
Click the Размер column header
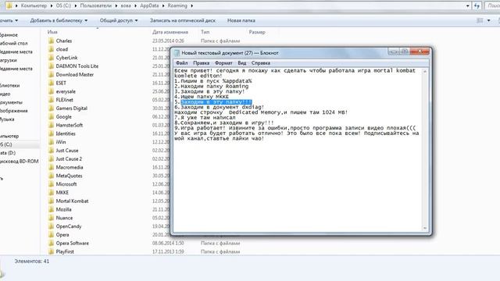pyautogui.click(x=257, y=32)
